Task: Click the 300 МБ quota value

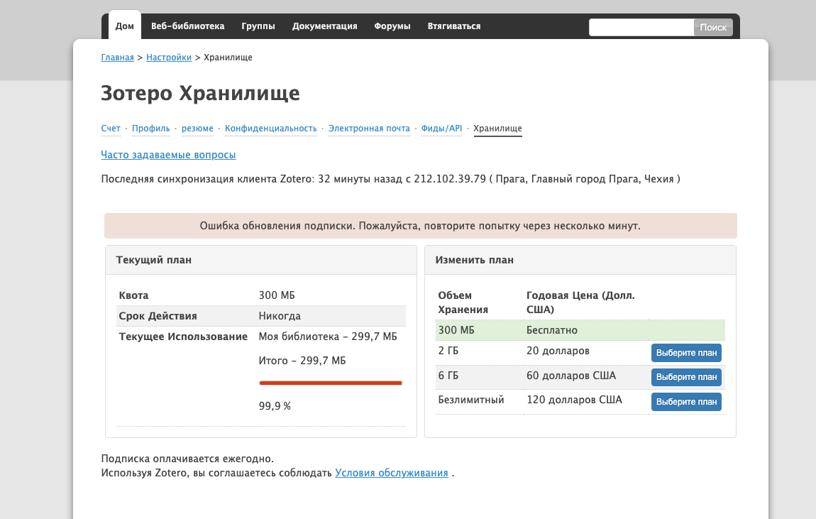Action: pyautogui.click(x=277, y=295)
